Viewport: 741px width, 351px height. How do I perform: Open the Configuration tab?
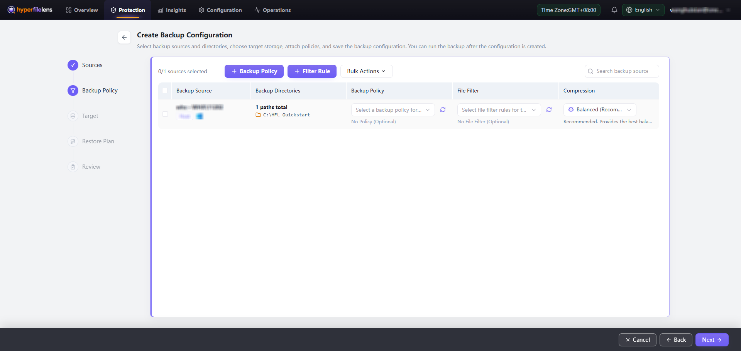pos(220,10)
